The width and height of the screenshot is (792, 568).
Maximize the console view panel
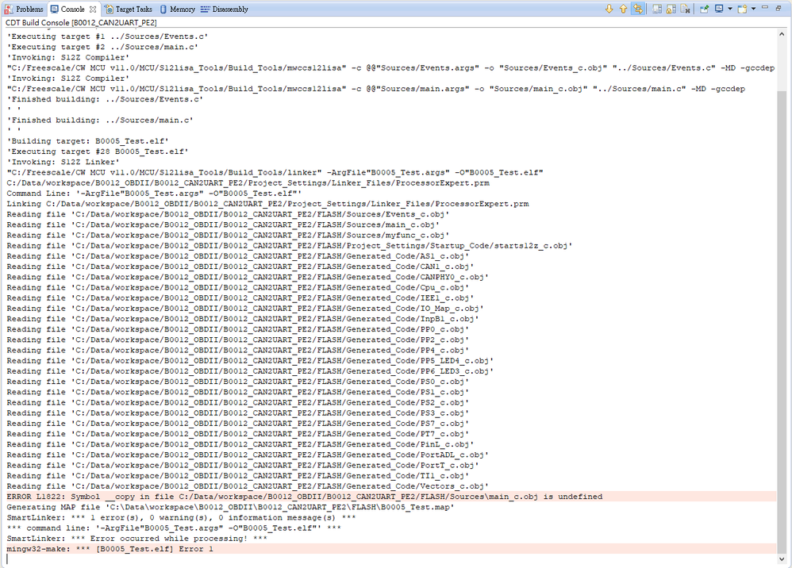[x=779, y=8]
